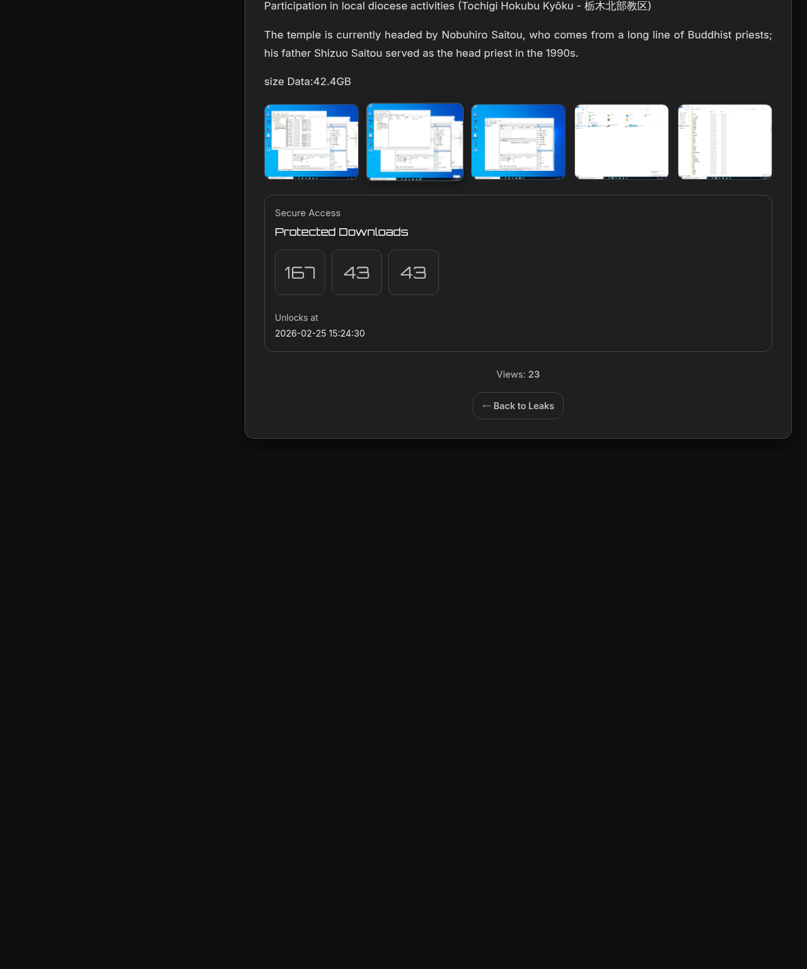Click the Secure Access label

(x=308, y=213)
